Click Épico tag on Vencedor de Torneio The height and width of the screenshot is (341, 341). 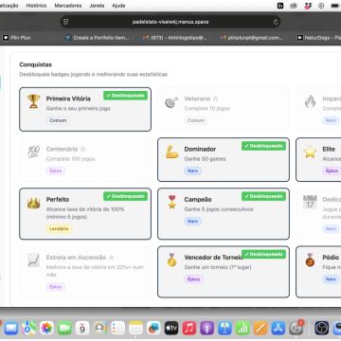194,279
